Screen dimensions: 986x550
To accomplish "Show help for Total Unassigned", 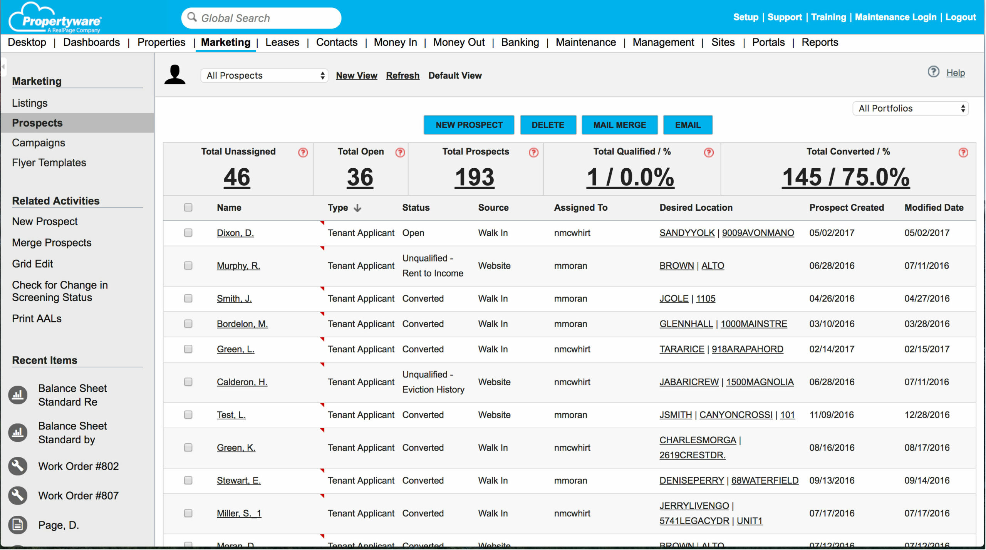I will click(x=303, y=153).
